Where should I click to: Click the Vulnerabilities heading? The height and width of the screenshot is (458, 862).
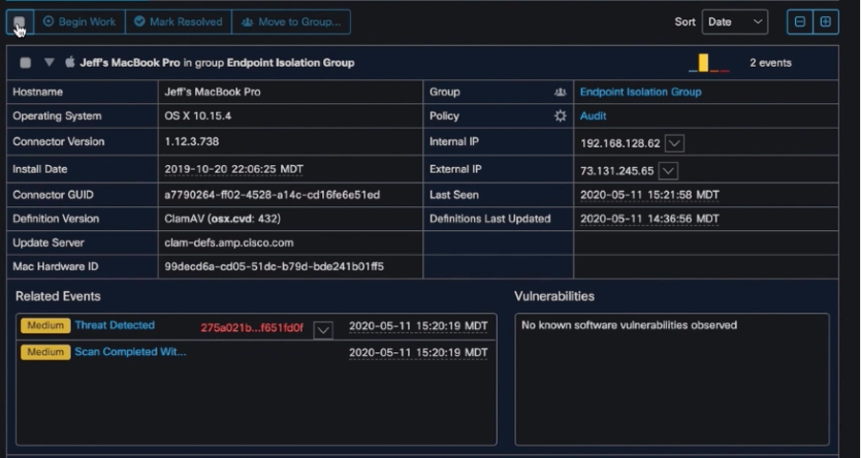tap(554, 296)
